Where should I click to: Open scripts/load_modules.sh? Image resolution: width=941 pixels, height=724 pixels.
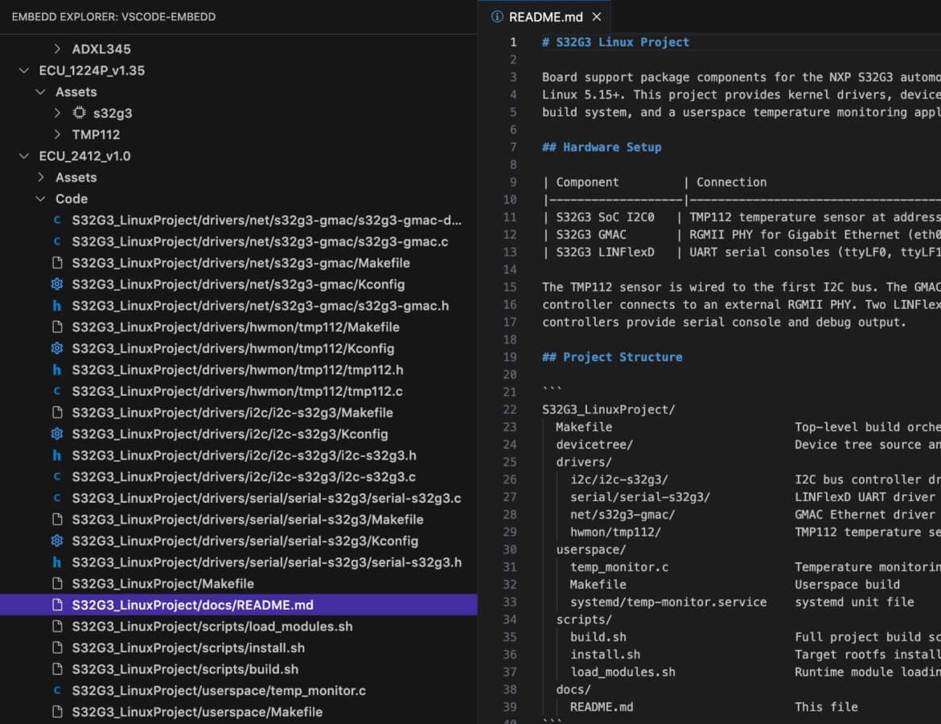click(x=212, y=627)
